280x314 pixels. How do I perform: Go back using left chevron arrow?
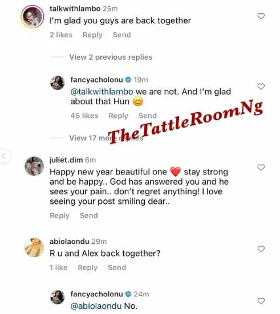pos(3,156)
